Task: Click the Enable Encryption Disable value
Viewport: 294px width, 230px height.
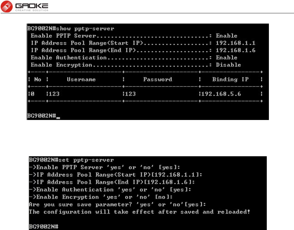Action: [228, 65]
